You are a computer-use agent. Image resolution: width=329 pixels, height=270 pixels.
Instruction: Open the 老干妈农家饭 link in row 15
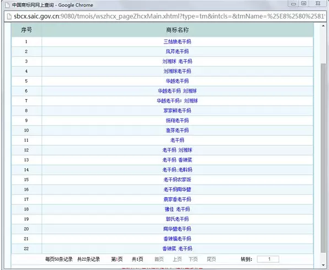pos(177,180)
